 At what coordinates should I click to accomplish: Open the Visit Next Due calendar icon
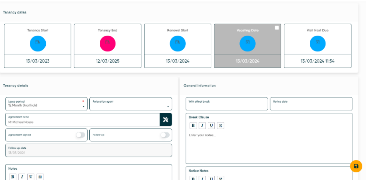click(x=318, y=44)
